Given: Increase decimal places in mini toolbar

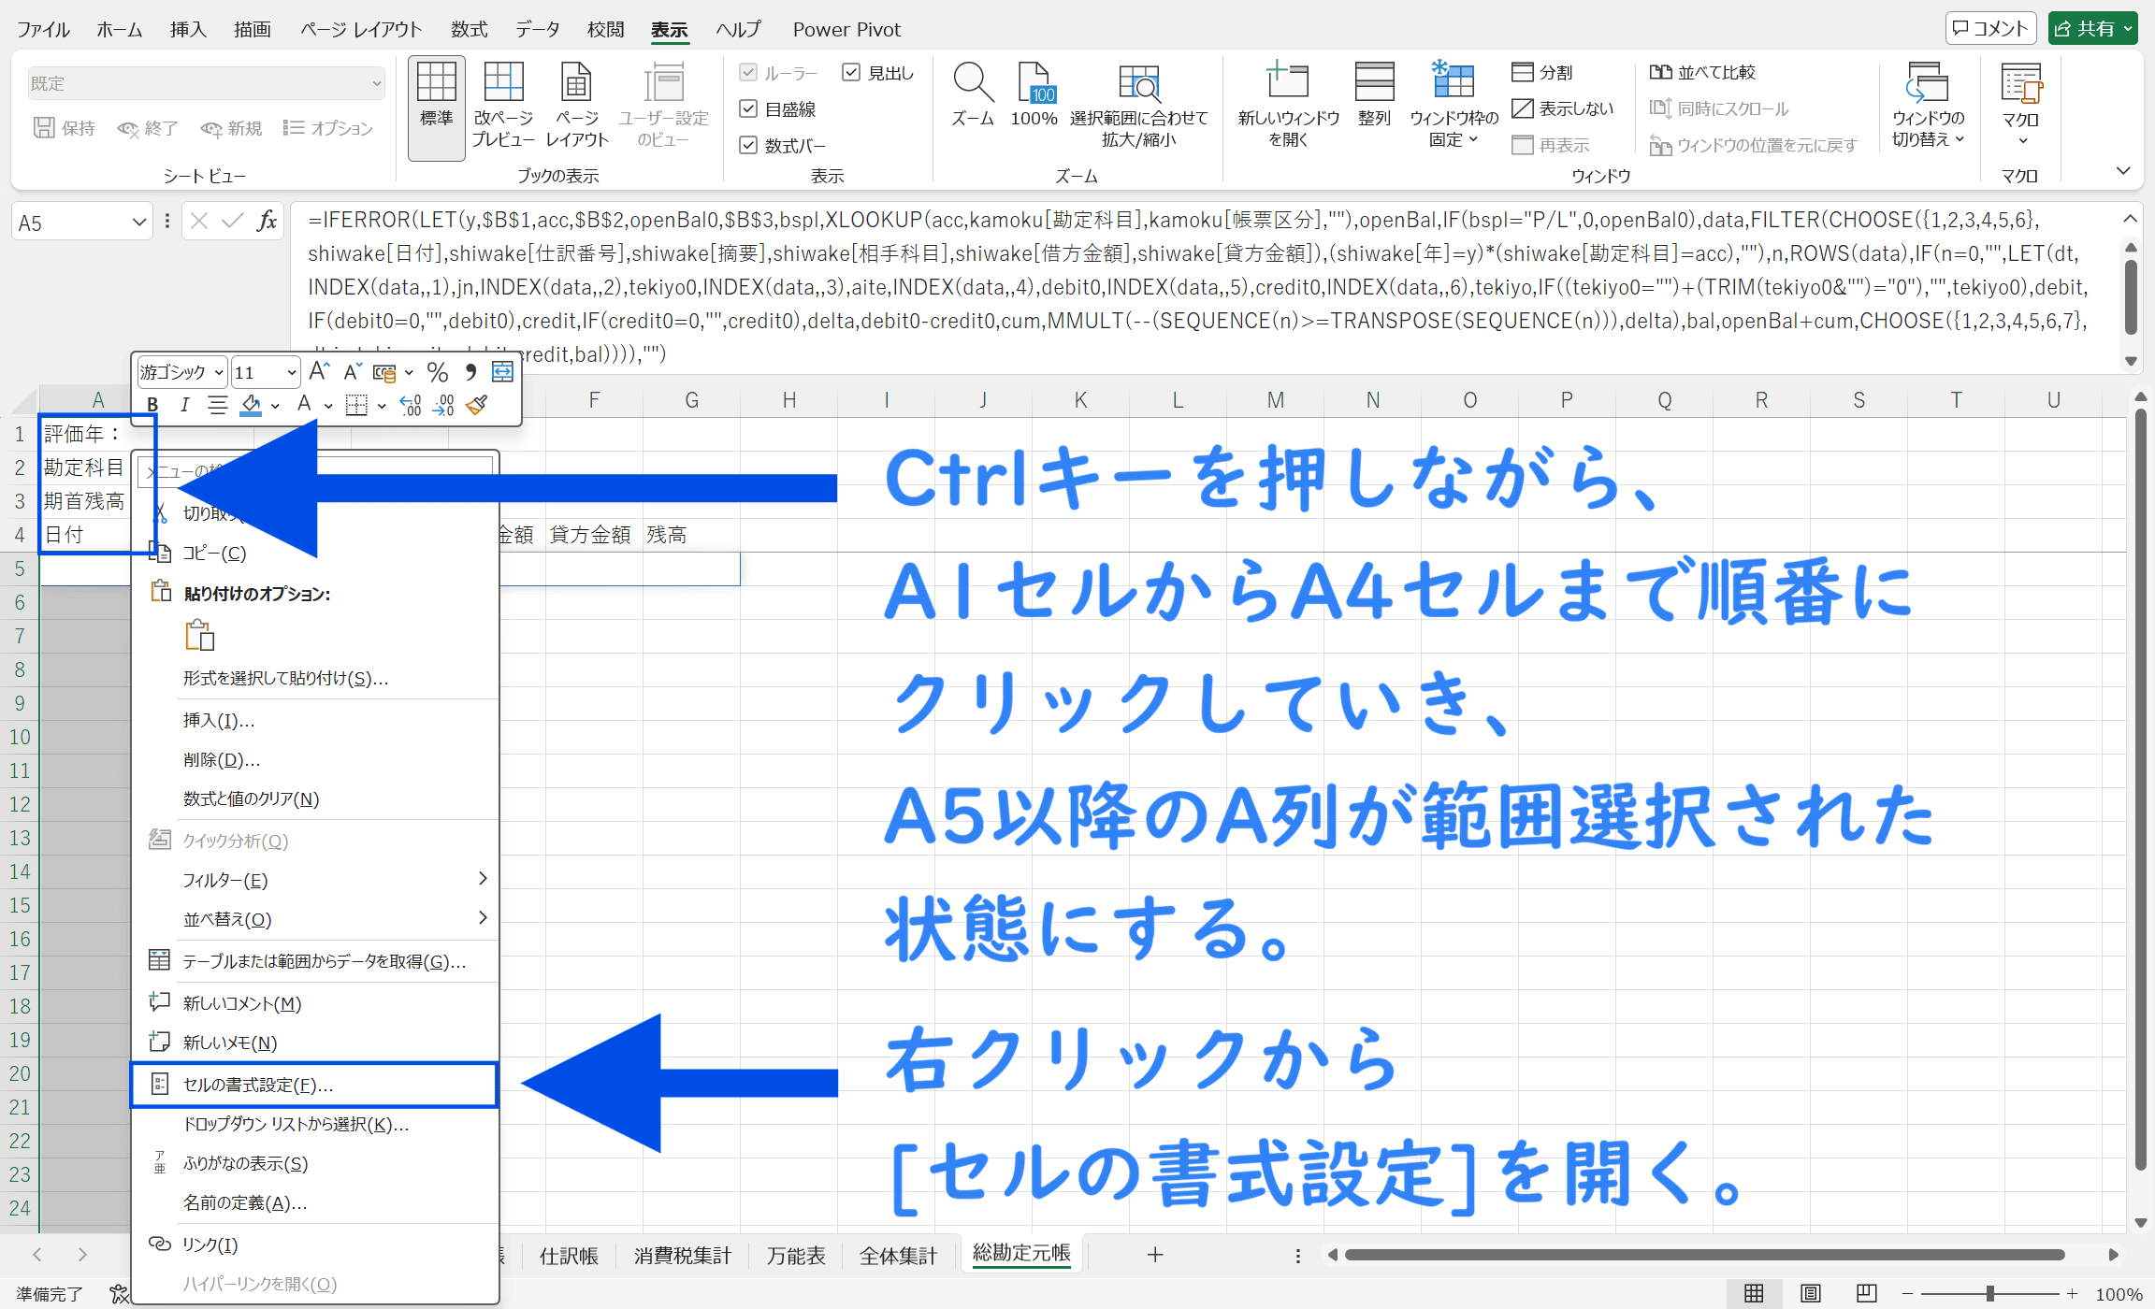Looking at the screenshot, I should tap(411, 405).
